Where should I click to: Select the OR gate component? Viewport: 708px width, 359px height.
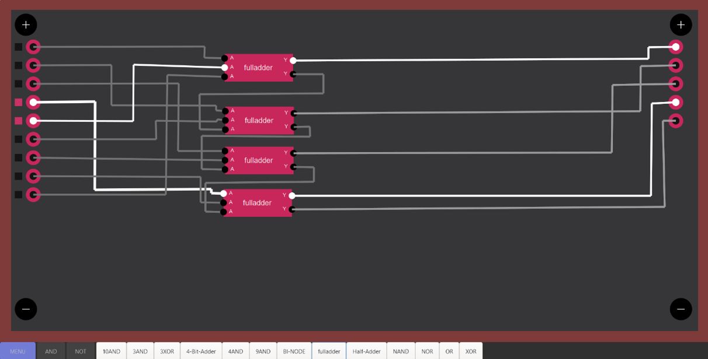pyautogui.click(x=449, y=351)
